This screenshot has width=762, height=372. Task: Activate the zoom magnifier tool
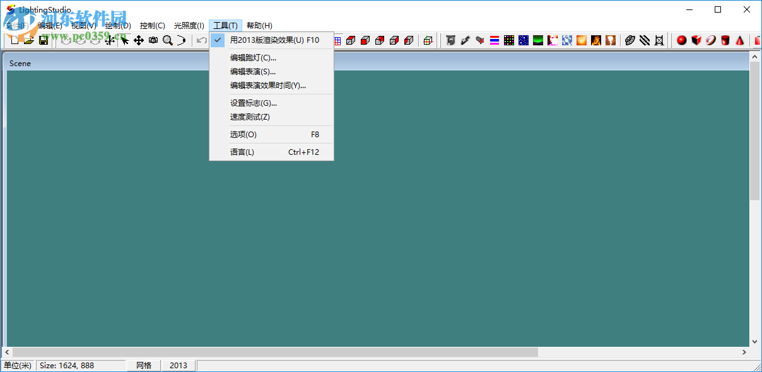point(168,40)
